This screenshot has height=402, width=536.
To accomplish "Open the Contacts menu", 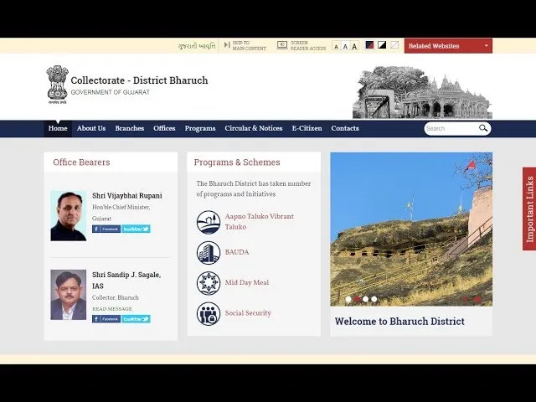I will tap(345, 128).
